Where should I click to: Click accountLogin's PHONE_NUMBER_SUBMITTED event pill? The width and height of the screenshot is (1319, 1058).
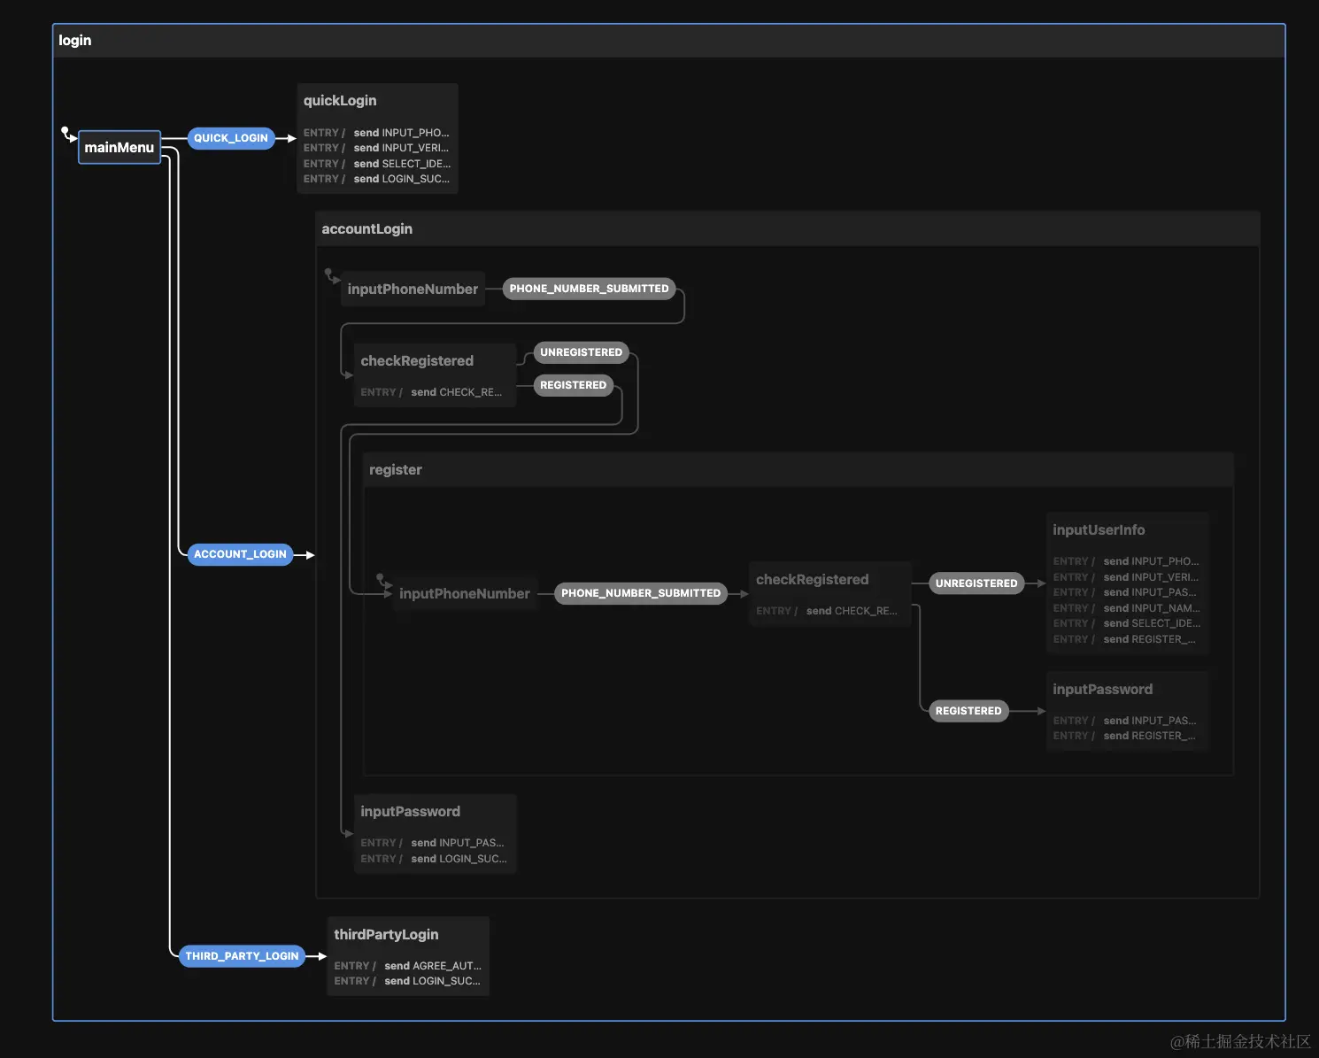[590, 289]
